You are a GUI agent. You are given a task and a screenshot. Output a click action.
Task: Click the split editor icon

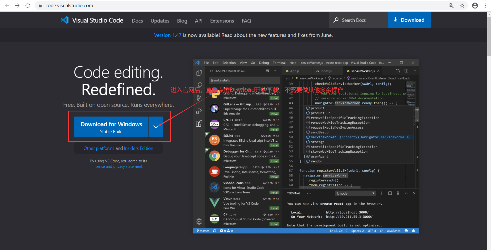[406, 71]
